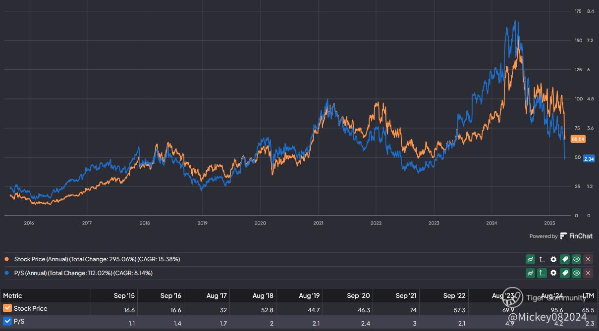Open the Powered by FinChat link
This screenshot has width=599, height=331.
pyautogui.click(x=561, y=236)
